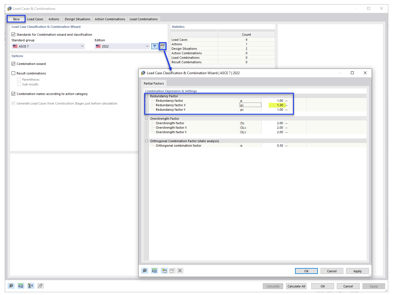393x295 pixels.
Task: Click the filter icon beside the Edition dropdown
Action: [x=155, y=46]
